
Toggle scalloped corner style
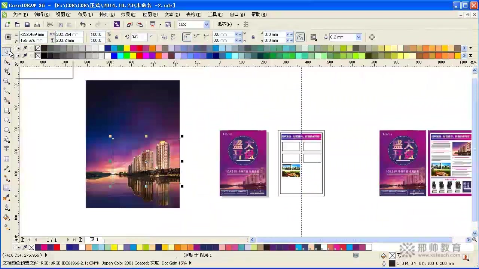tap(196, 37)
